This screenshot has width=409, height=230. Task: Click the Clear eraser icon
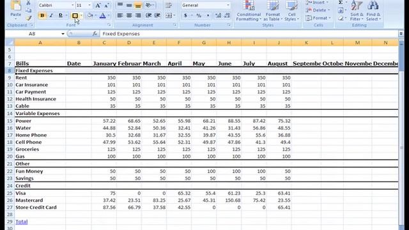[341, 19]
